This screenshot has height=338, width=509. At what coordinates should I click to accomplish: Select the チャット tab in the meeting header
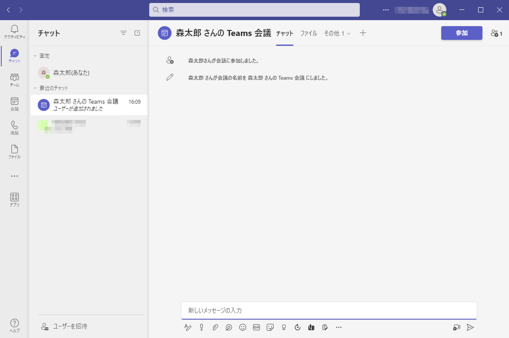pyautogui.click(x=284, y=33)
